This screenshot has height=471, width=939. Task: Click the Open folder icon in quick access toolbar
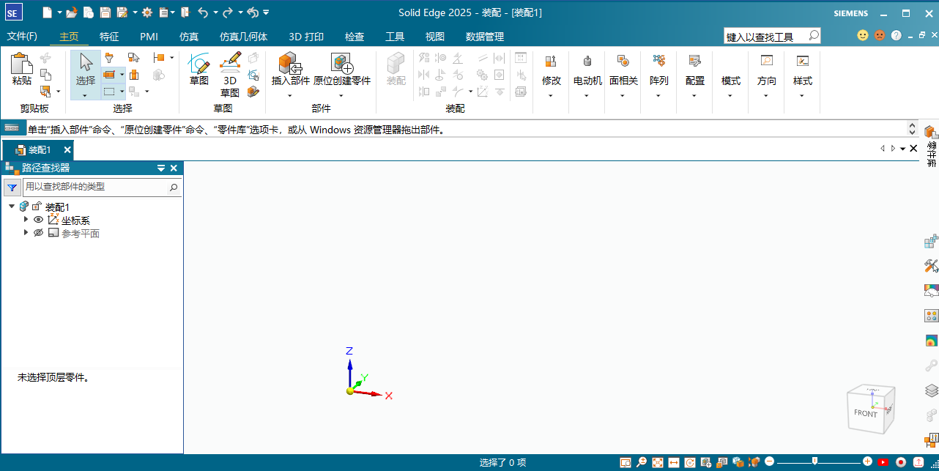coord(71,12)
